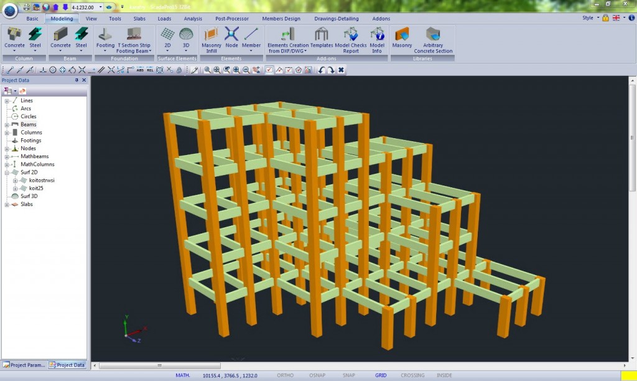637x381 pixels.
Task: Disable GRID in the status bar
Action: coord(382,375)
